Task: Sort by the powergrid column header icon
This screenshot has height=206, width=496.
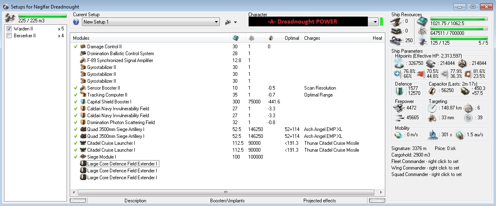Action: [x=251, y=38]
